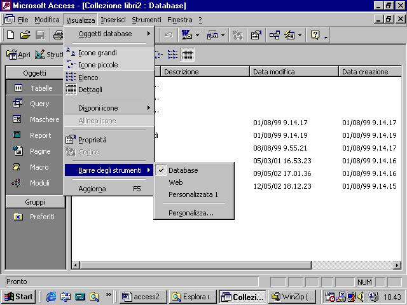Click the Office Links Word icon

click(186, 35)
